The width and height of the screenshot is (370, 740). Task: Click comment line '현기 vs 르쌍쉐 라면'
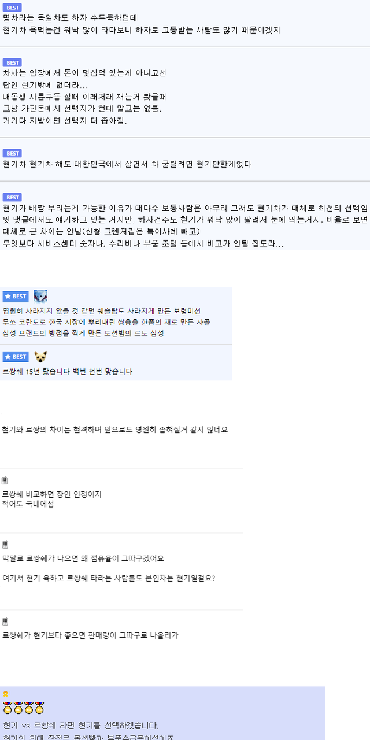[80, 725]
